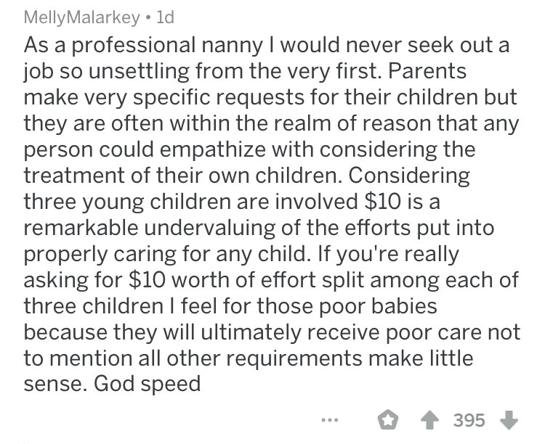Click the 395 vote score
The height and width of the screenshot is (444, 545).
click(469, 420)
